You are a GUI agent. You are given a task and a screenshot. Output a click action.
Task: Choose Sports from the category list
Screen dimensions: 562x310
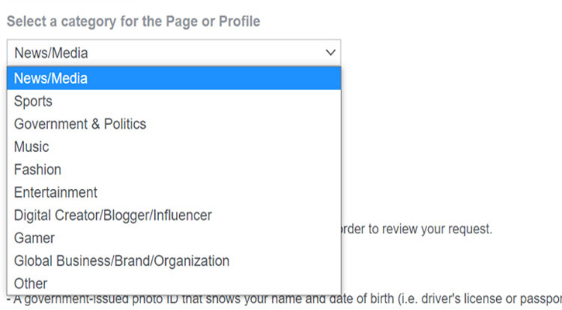pos(33,102)
